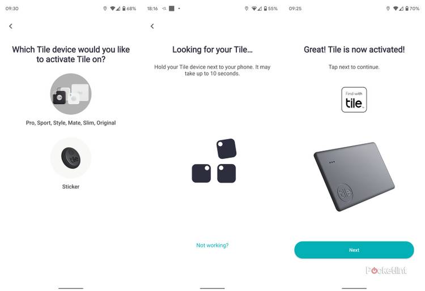Tap the Sticker label
The height and width of the screenshot is (291, 425).
coord(71,187)
